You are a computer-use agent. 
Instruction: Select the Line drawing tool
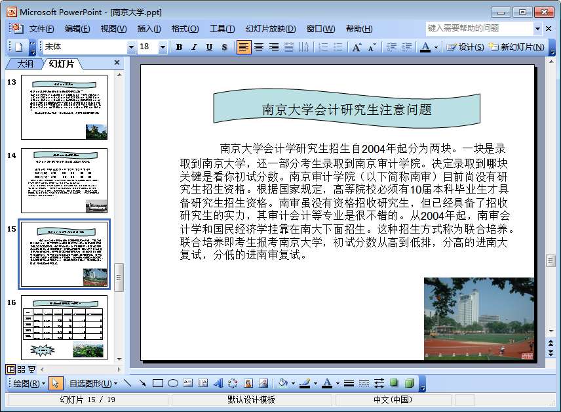pos(127,383)
